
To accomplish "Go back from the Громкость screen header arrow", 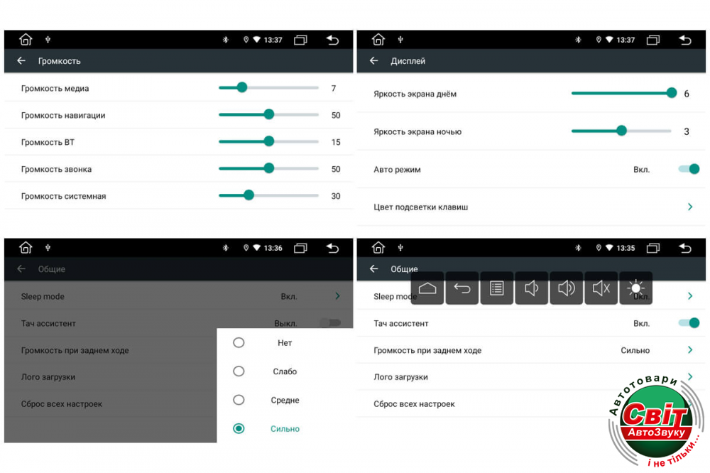I will (21, 61).
